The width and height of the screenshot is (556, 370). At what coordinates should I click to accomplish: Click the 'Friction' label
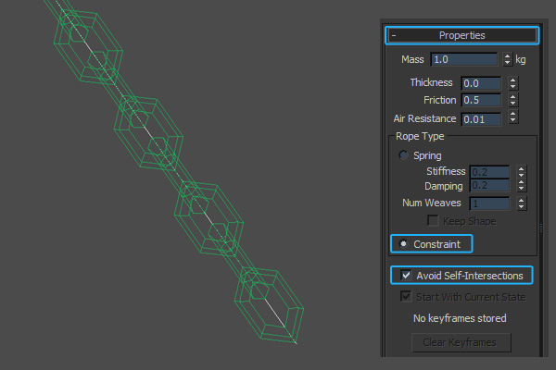click(439, 100)
